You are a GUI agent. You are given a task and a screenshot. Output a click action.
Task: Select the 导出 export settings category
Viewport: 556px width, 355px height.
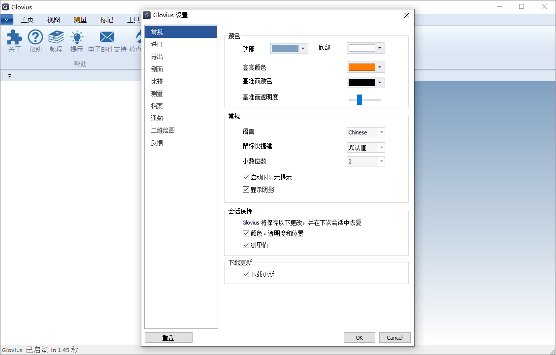pos(181,57)
